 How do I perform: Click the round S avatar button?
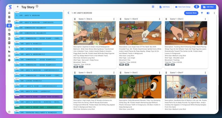[197, 7]
